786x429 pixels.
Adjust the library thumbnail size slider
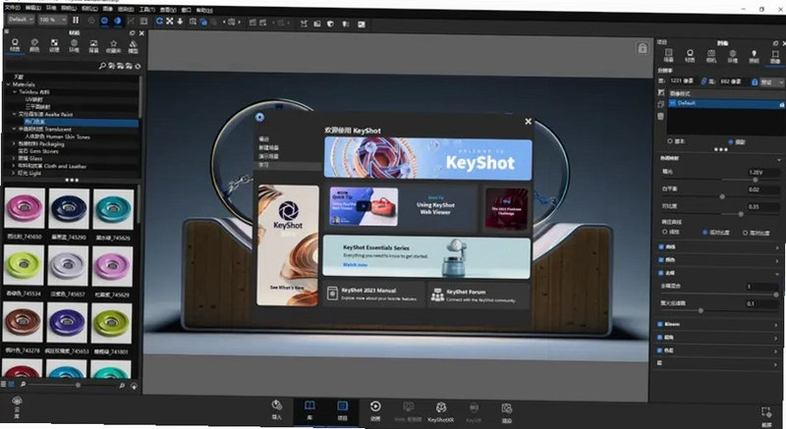(x=78, y=385)
